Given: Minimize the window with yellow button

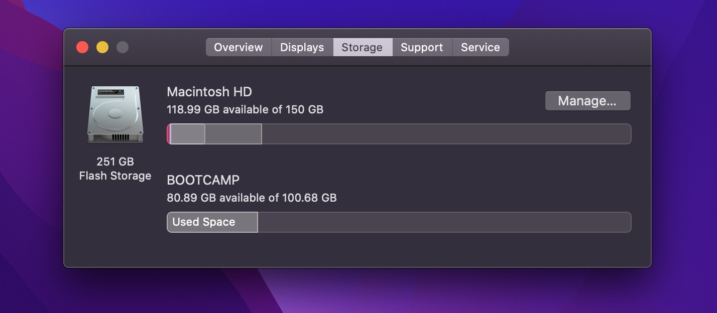Looking at the screenshot, I should point(102,47).
